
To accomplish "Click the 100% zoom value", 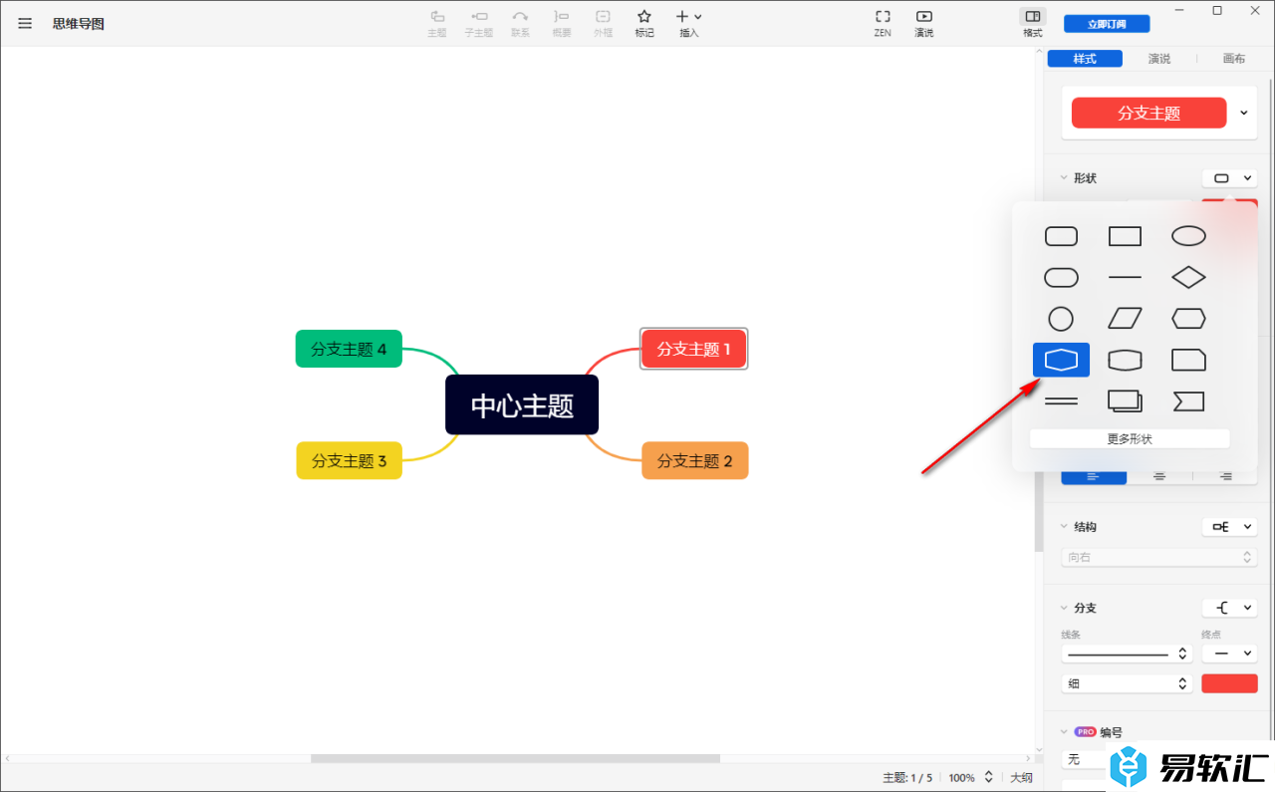I will click(961, 777).
